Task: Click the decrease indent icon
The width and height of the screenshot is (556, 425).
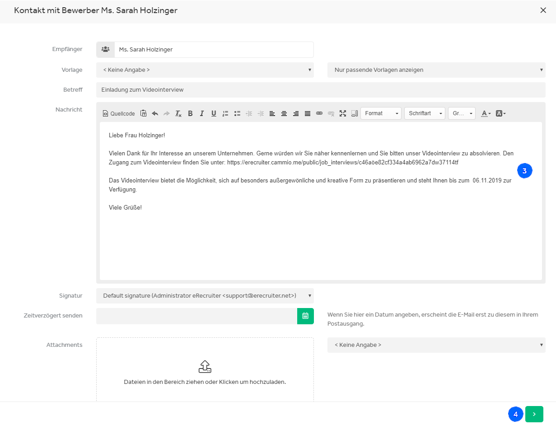Action: tap(249, 113)
